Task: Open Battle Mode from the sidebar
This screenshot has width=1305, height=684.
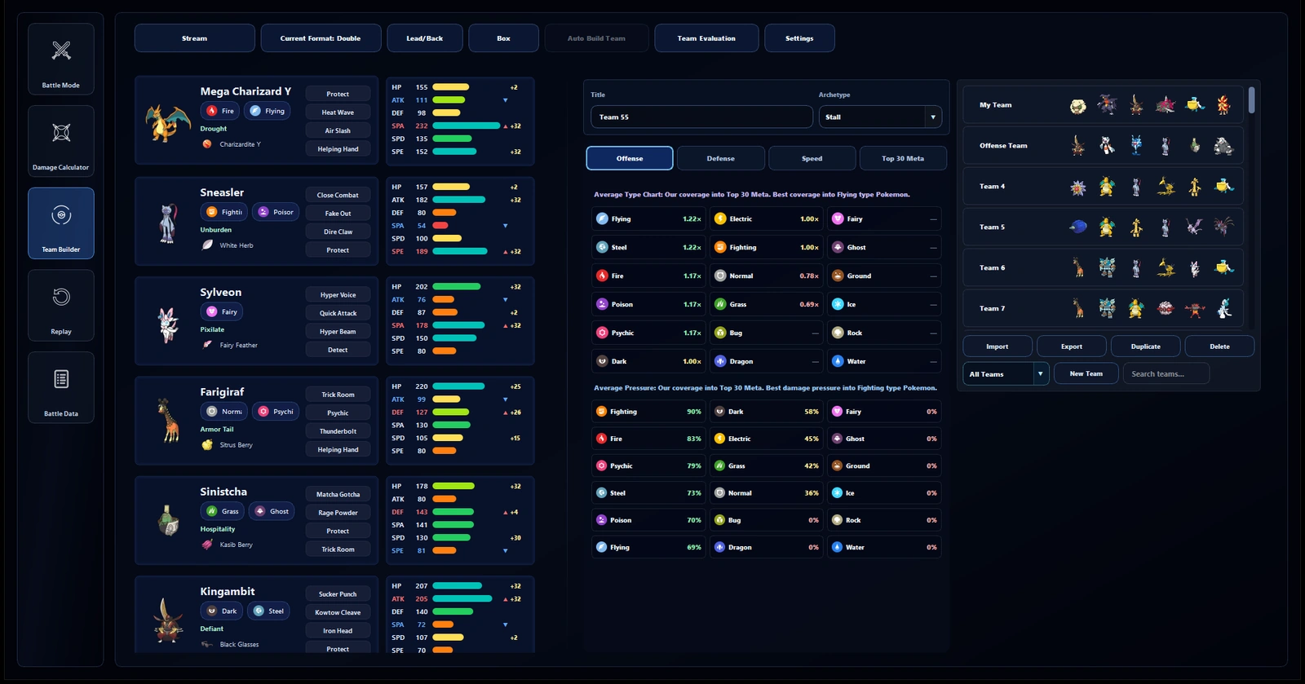Action: [x=61, y=59]
